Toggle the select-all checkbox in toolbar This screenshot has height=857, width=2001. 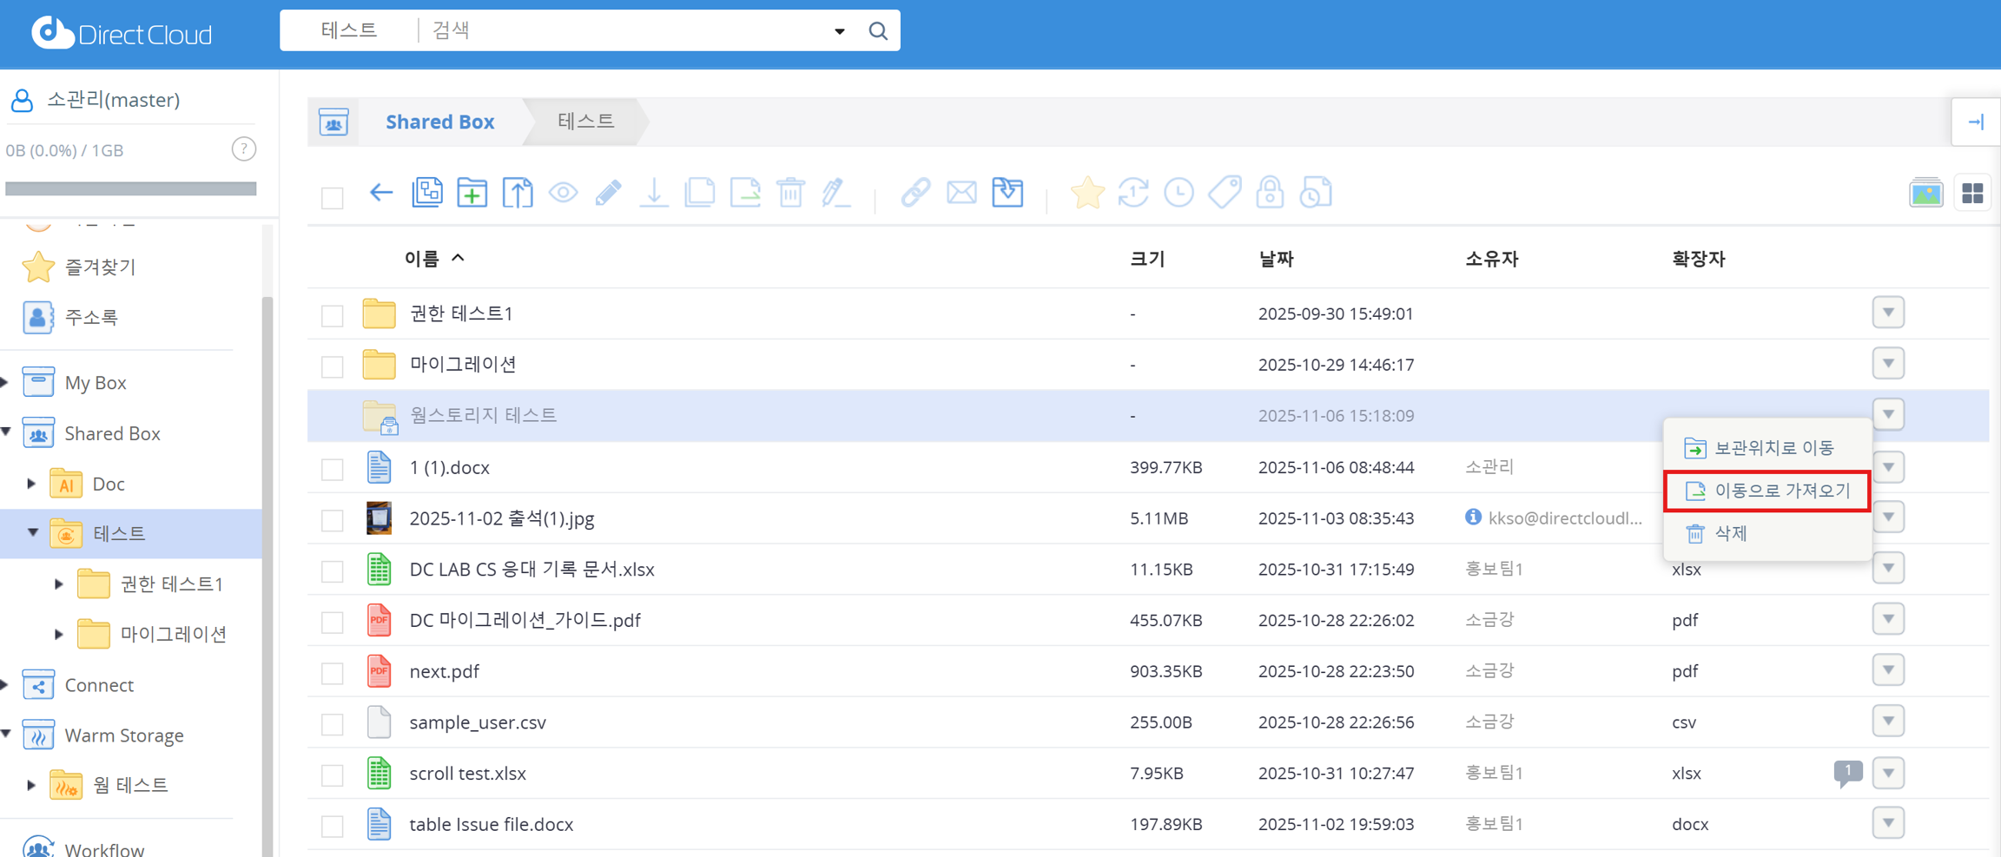click(x=333, y=197)
